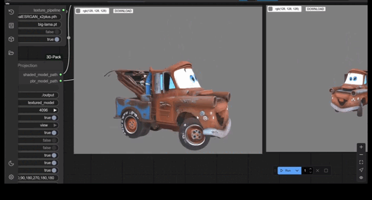Click the 90,180,270,180,180 angles field
Viewport: 372px width, 200px height.
38,178
